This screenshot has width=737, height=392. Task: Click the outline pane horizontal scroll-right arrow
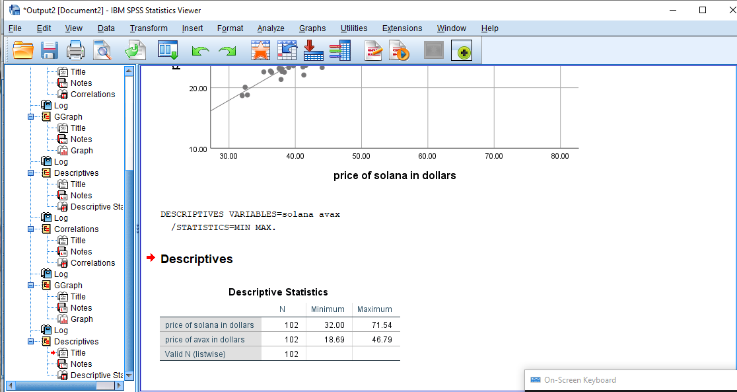tap(120, 386)
